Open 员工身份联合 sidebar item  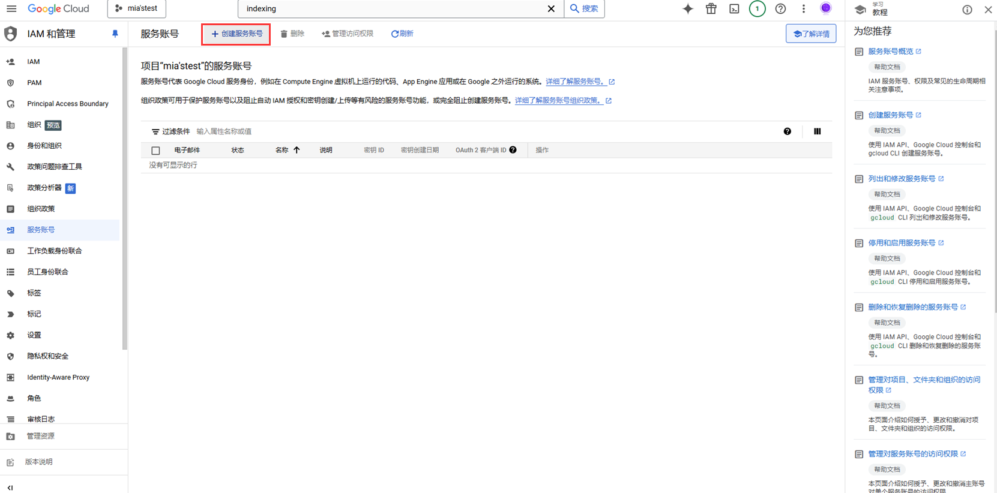tap(60, 272)
